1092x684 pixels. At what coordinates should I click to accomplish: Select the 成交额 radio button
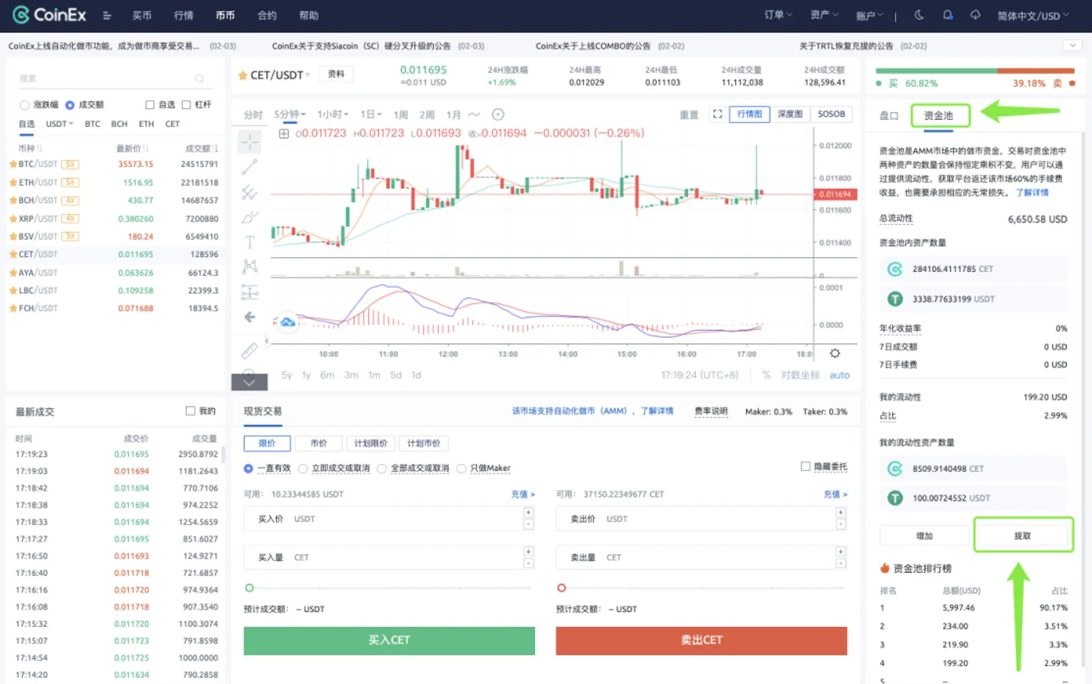click(x=70, y=105)
